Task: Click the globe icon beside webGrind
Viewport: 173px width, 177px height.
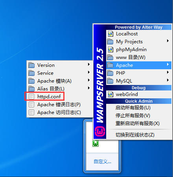Action: tap(110, 94)
